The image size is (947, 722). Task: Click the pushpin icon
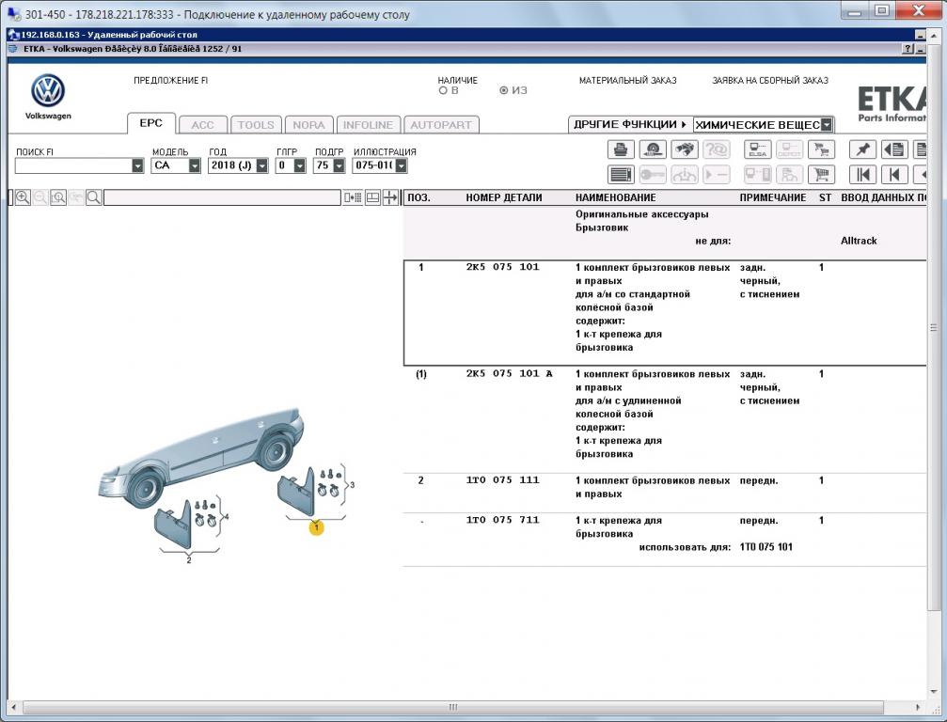[x=862, y=149]
